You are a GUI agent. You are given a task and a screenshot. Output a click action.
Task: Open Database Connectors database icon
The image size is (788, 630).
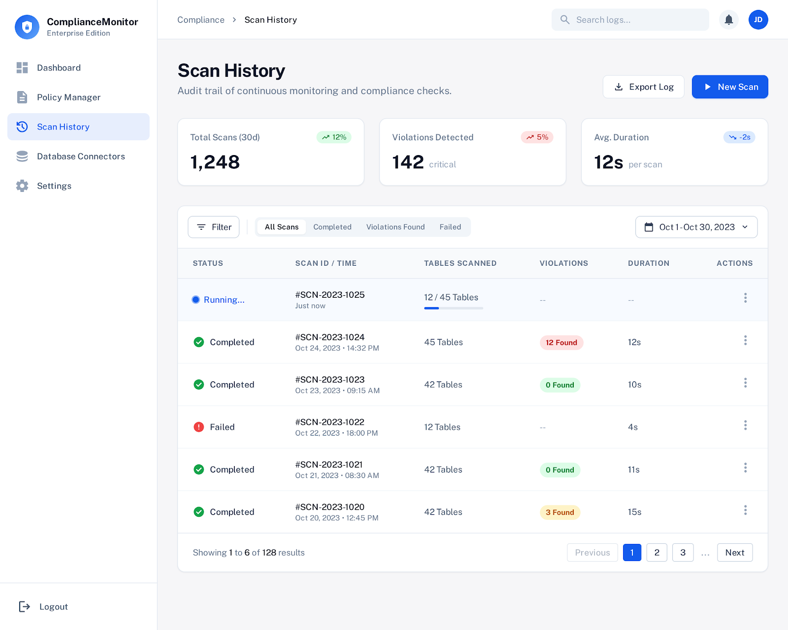click(x=22, y=156)
